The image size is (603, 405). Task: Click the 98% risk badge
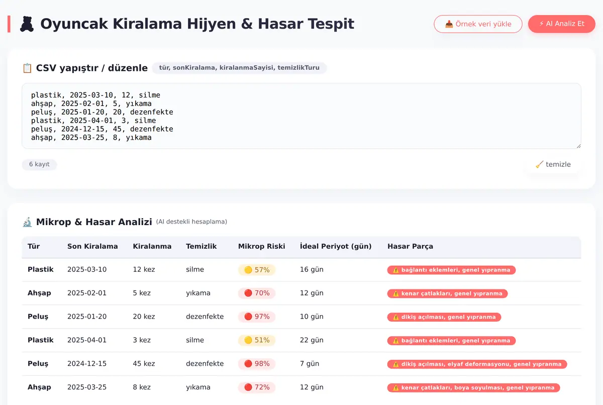(x=257, y=364)
